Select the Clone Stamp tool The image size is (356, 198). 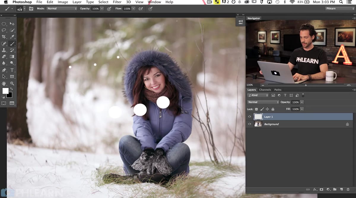coord(4,50)
